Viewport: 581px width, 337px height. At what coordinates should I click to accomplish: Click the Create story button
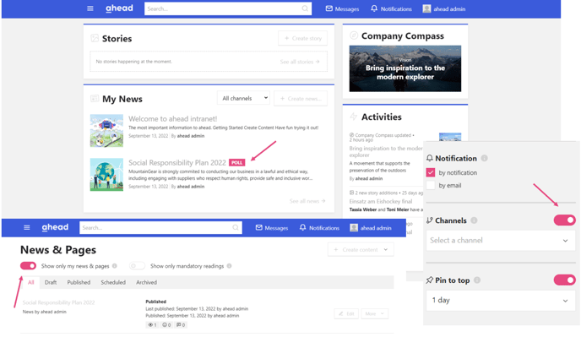[302, 38]
